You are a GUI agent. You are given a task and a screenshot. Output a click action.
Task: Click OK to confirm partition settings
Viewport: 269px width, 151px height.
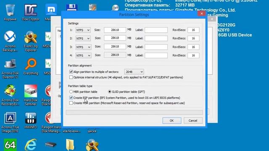[x=172, y=120]
